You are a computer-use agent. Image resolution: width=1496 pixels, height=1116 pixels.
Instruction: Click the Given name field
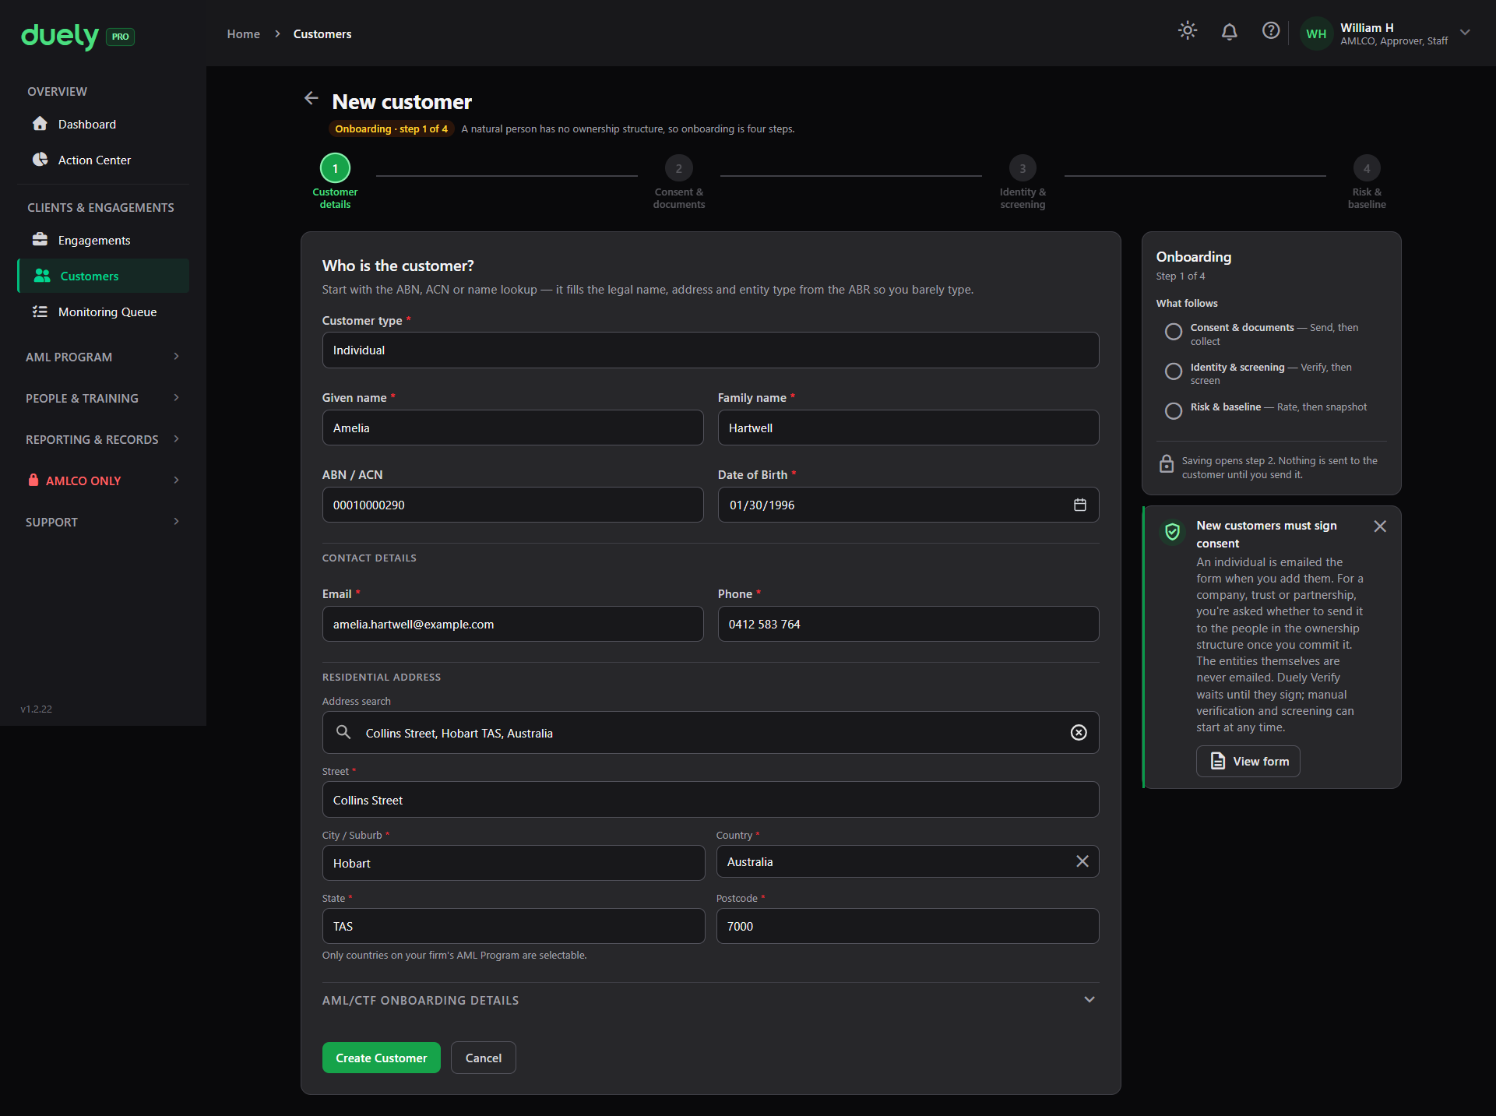click(x=512, y=428)
